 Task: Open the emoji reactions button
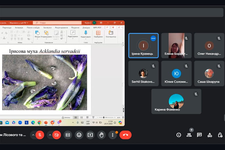79,135
